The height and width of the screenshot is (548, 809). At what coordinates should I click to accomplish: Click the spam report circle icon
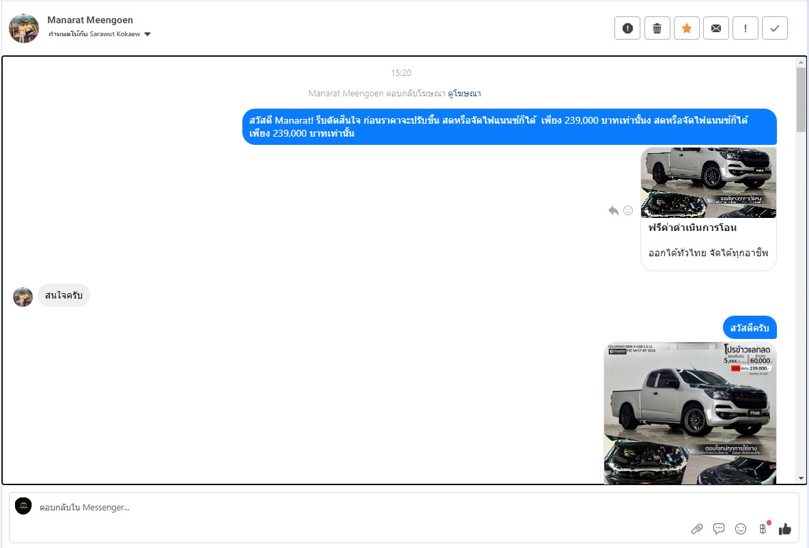click(x=627, y=29)
